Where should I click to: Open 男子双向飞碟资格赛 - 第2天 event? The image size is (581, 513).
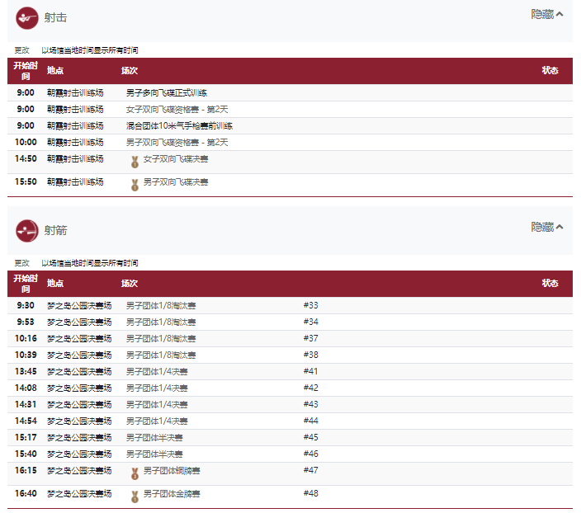[177, 143]
